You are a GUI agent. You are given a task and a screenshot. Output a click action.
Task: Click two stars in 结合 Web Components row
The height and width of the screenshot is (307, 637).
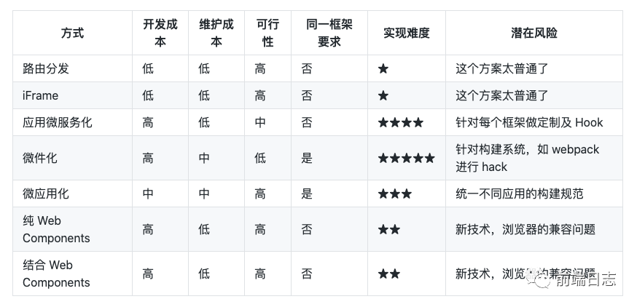(388, 274)
